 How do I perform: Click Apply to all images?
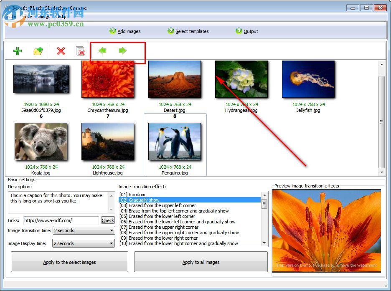[200, 262]
